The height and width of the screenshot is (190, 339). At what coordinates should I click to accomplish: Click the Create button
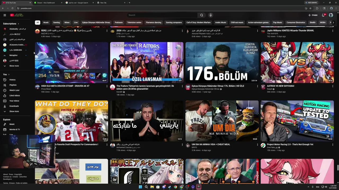click(x=313, y=15)
